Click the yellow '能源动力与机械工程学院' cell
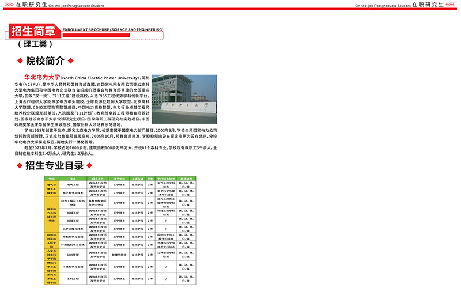 (51, 215)
